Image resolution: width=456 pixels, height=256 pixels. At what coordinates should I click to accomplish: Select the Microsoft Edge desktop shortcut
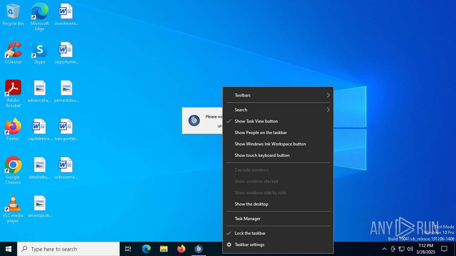(x=40, y=17)
